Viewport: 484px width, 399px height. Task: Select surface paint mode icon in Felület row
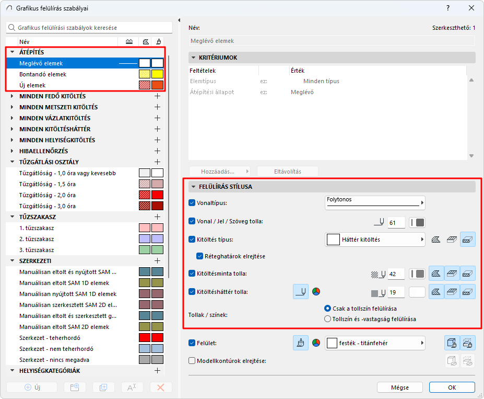click(x=301, y=343)
